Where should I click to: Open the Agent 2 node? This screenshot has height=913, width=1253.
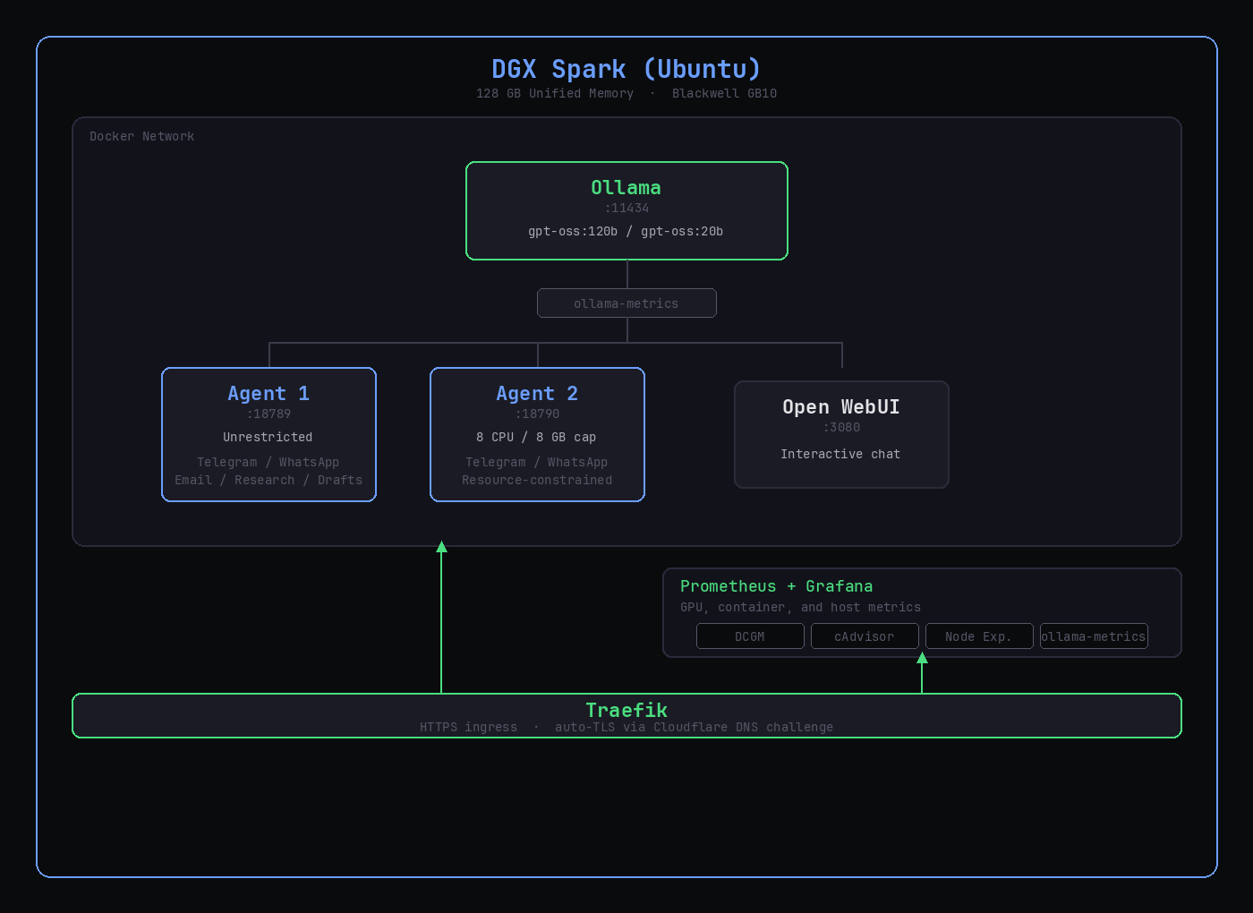pos(537,434)
